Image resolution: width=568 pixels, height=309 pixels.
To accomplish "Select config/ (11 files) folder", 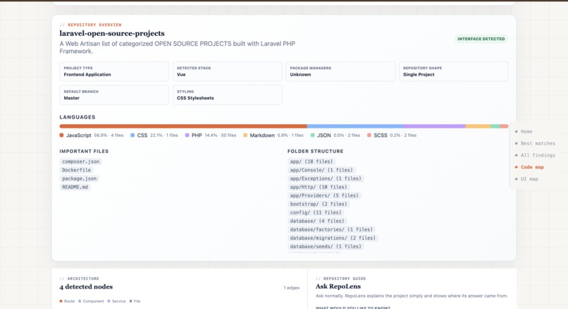I will 316,212.
